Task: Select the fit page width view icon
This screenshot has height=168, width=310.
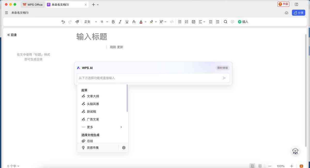Action: [x=252, y=166]
